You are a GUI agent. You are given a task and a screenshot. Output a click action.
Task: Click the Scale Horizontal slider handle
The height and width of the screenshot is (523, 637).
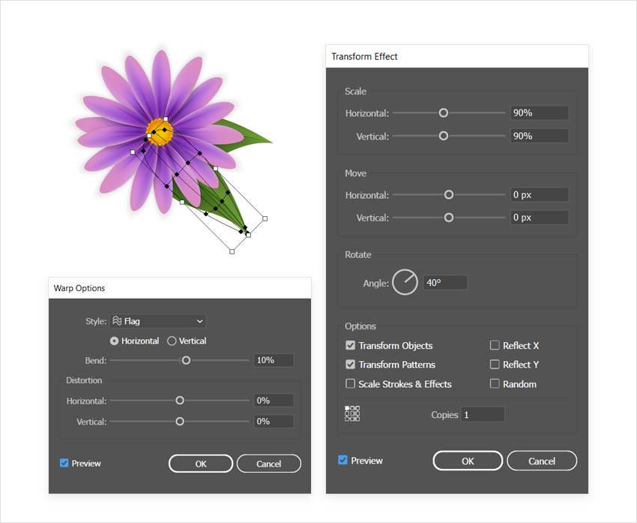point(444,113)
